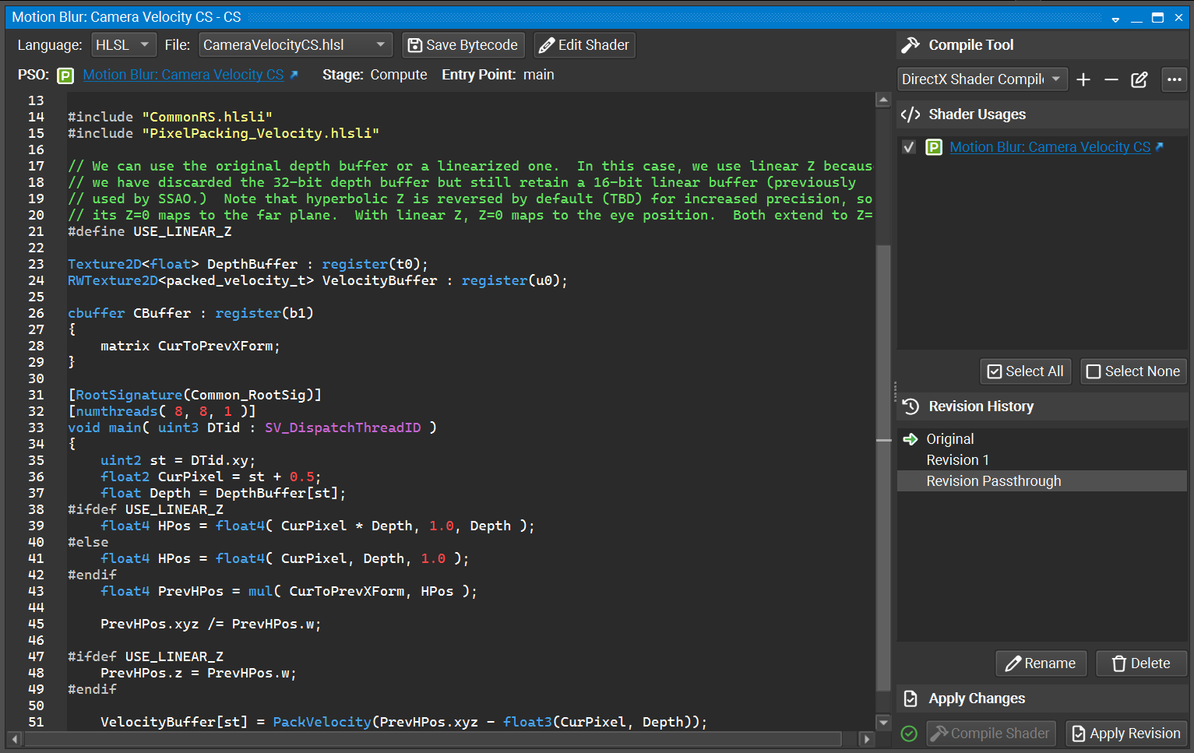Select Revision 1 in Revision History
1194x753 pixels.
pyautogui.click(x=957, y=459)
